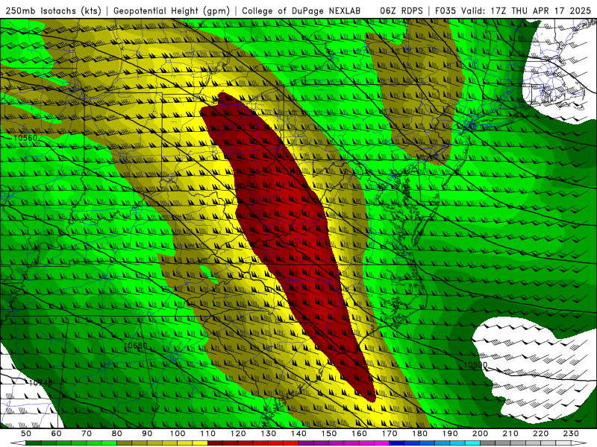Click the 110 value on the color scale
Image resolution: width=597 pixels, height=447 pixels.
click(x=207, y=434)
